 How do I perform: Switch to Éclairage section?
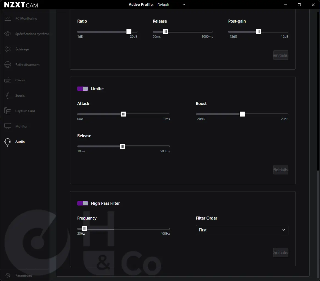coord(22,49)
